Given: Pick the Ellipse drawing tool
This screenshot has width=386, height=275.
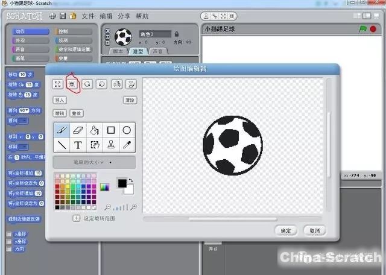Looking at the screenshot, I should tap(127, 130).
